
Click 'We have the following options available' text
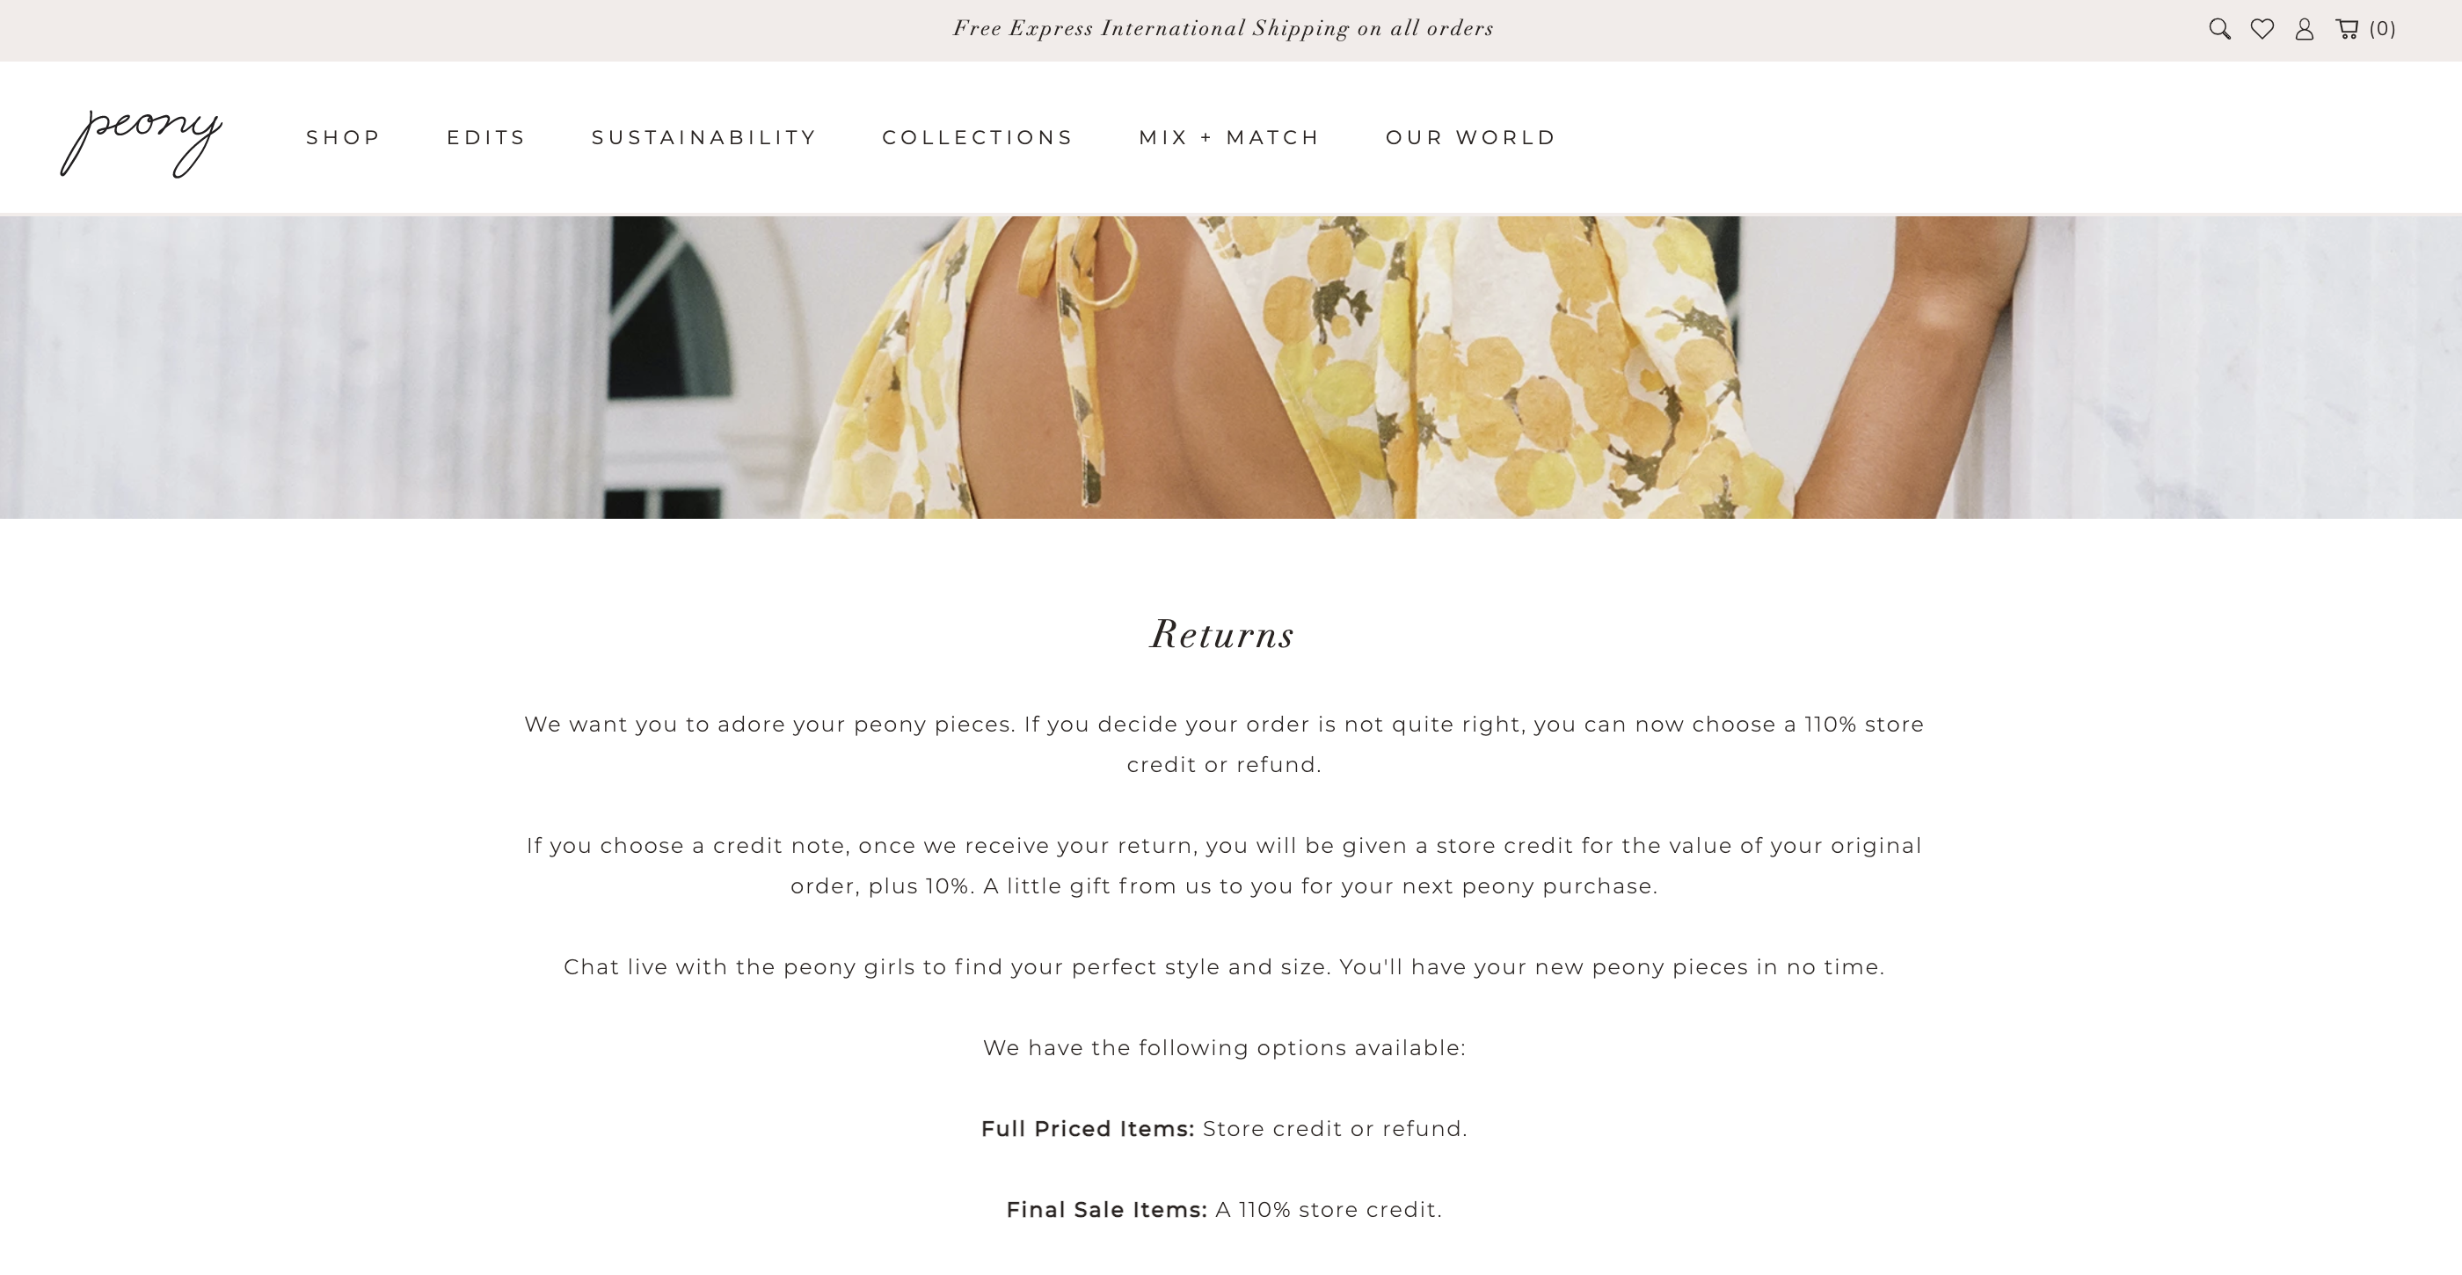point(1224,1047)
